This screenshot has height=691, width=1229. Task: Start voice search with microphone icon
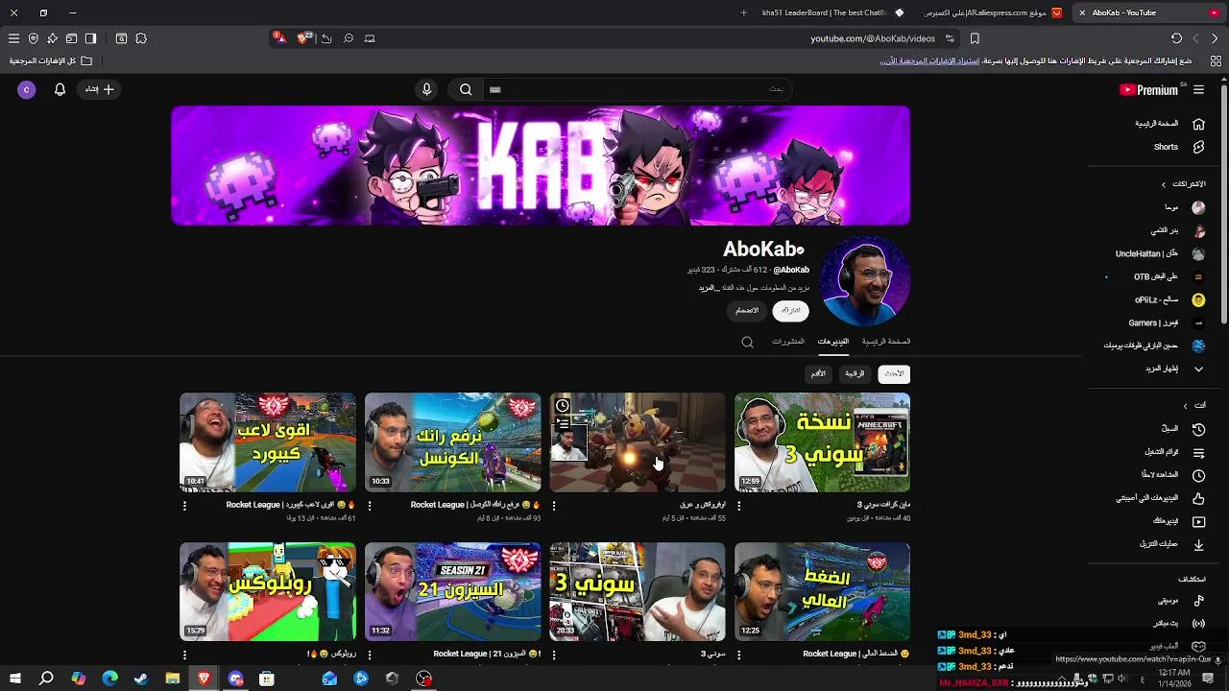pos(427,89)
